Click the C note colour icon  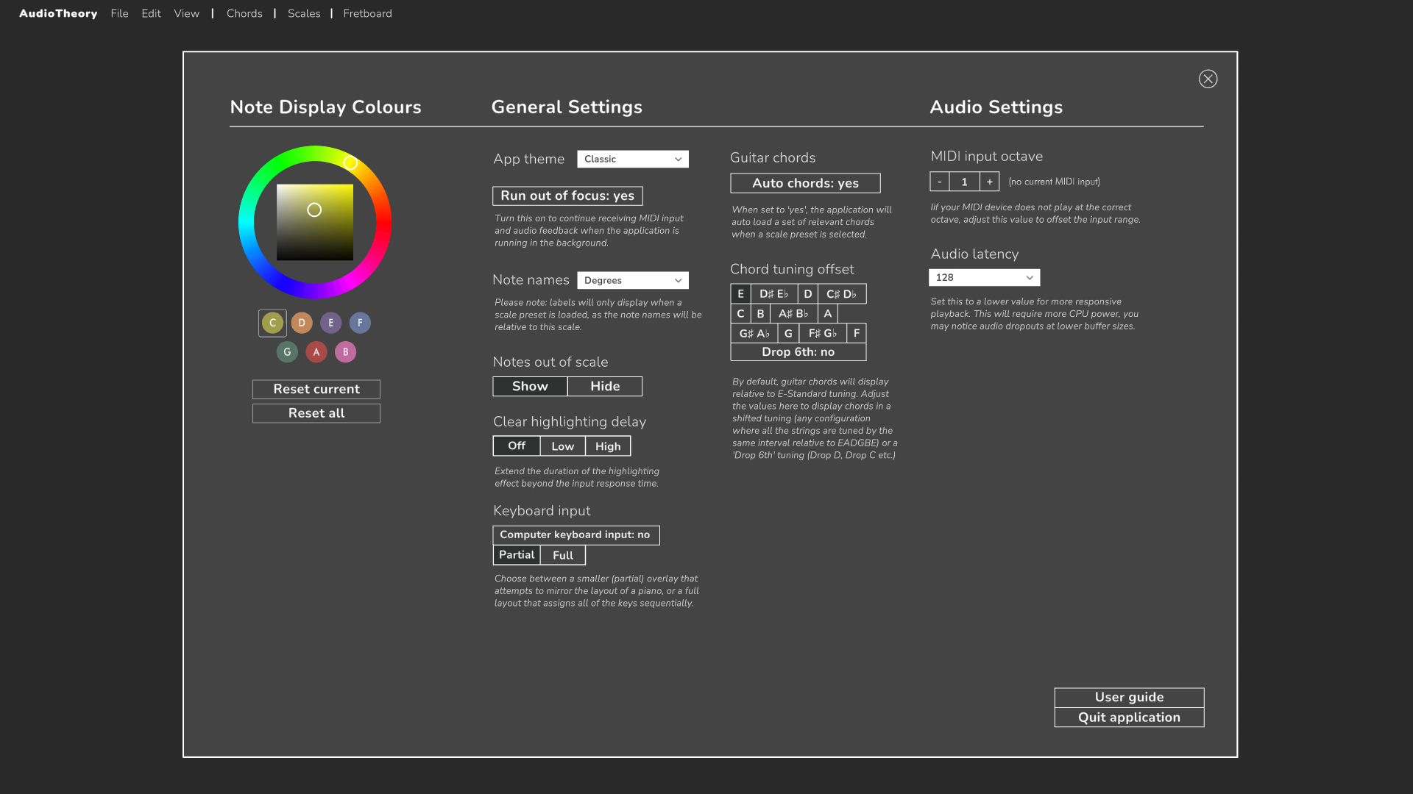(x=272, y=322)
